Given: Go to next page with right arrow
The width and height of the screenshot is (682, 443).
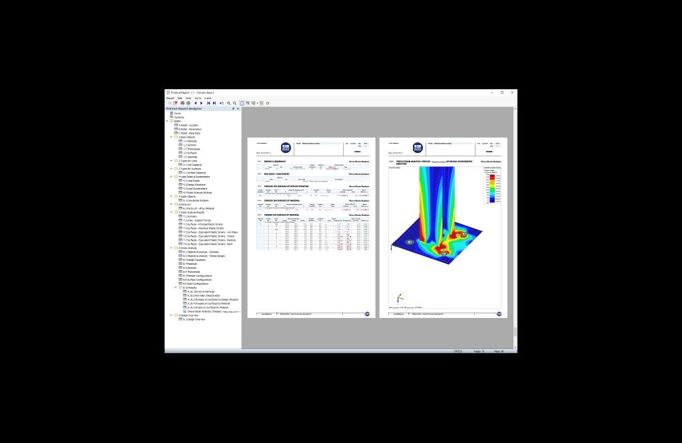Looking at the screenshot, I should (x=201, y=103).
